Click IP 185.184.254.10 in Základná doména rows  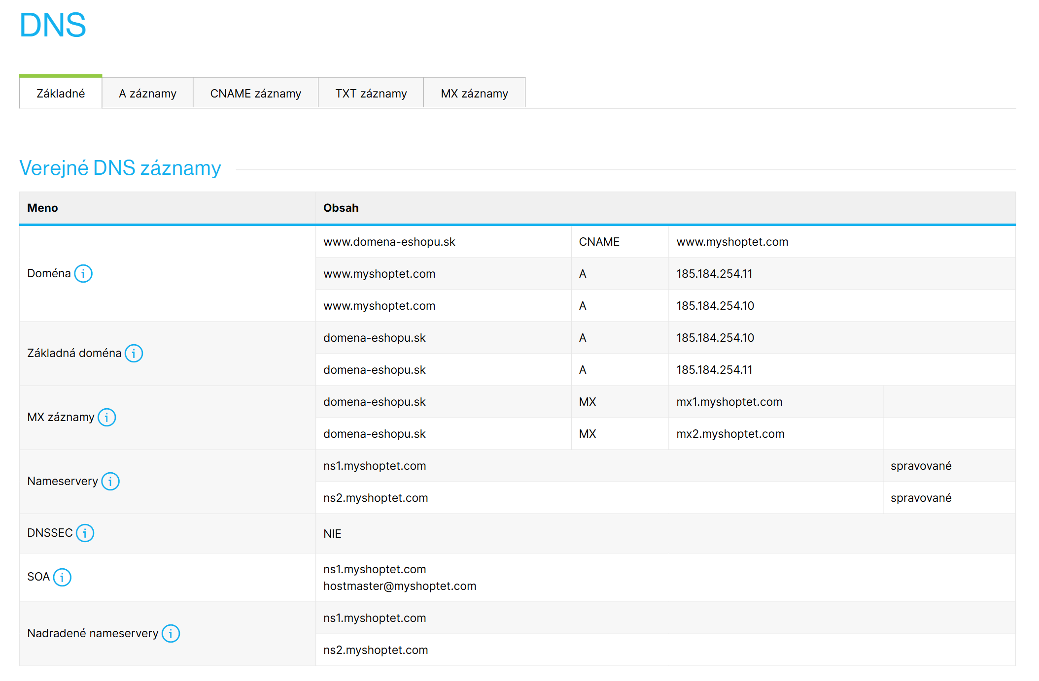point(715,338)
